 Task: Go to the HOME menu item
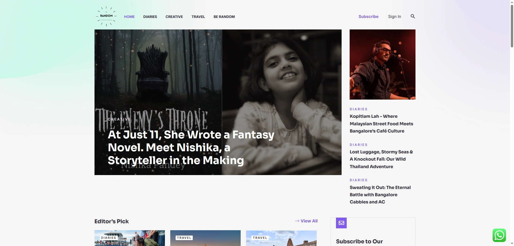pyautogui.click(x=129, y=17)
